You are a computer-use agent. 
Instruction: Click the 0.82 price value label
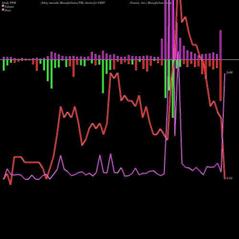229,178
